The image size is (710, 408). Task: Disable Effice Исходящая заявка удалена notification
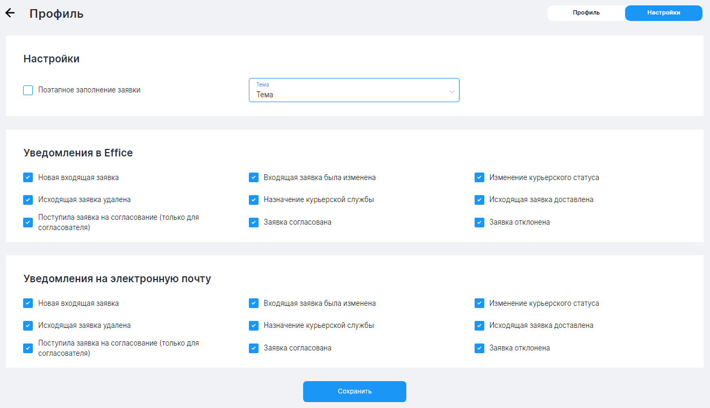(x=28, y=200)
